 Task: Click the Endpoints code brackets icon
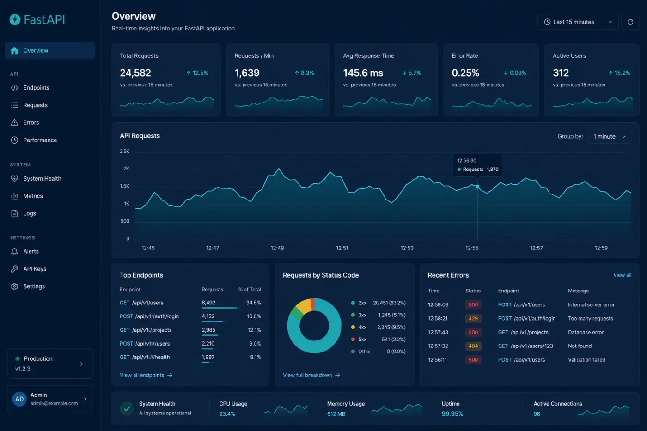point(14,88)
